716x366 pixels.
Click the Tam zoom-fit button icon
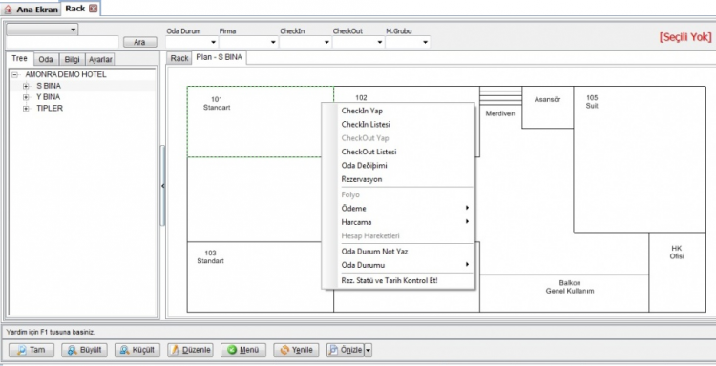21,350
